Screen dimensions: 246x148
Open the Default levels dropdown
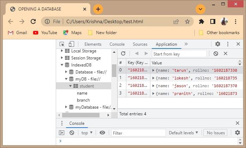183,133
